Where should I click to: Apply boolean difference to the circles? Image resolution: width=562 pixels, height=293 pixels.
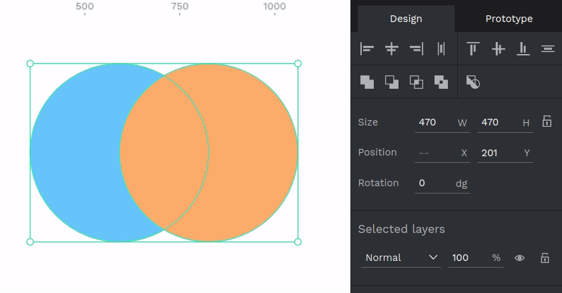pyautogui.click(x=392, y=82)
